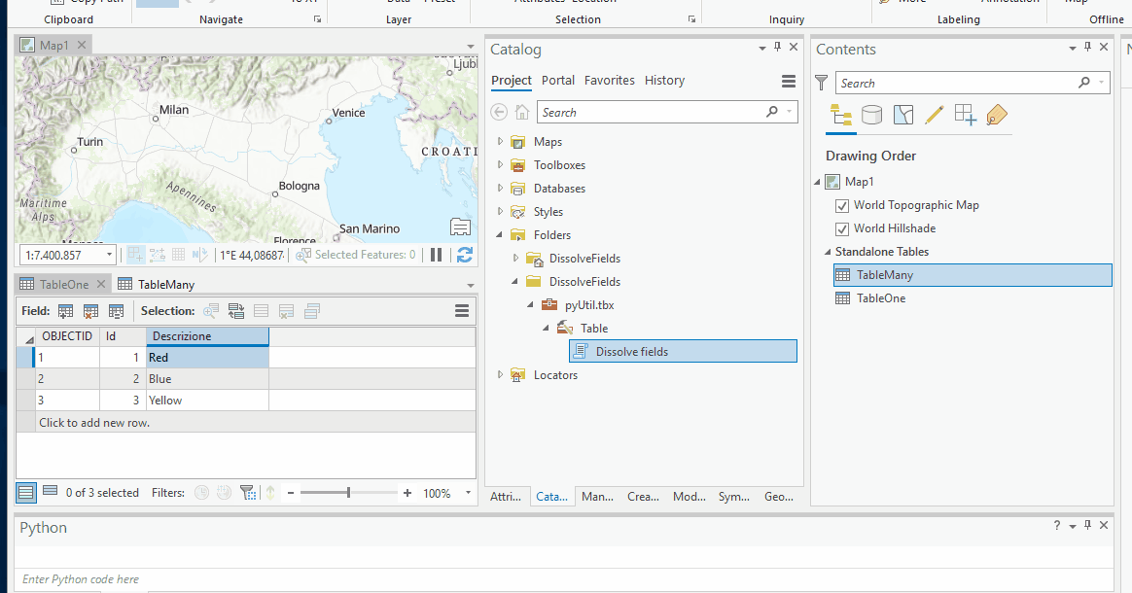The height and width of the screenshot is (593, 1132).
Task: Click the Clear Selection icon in table toolbar
Action: point(262,312)
